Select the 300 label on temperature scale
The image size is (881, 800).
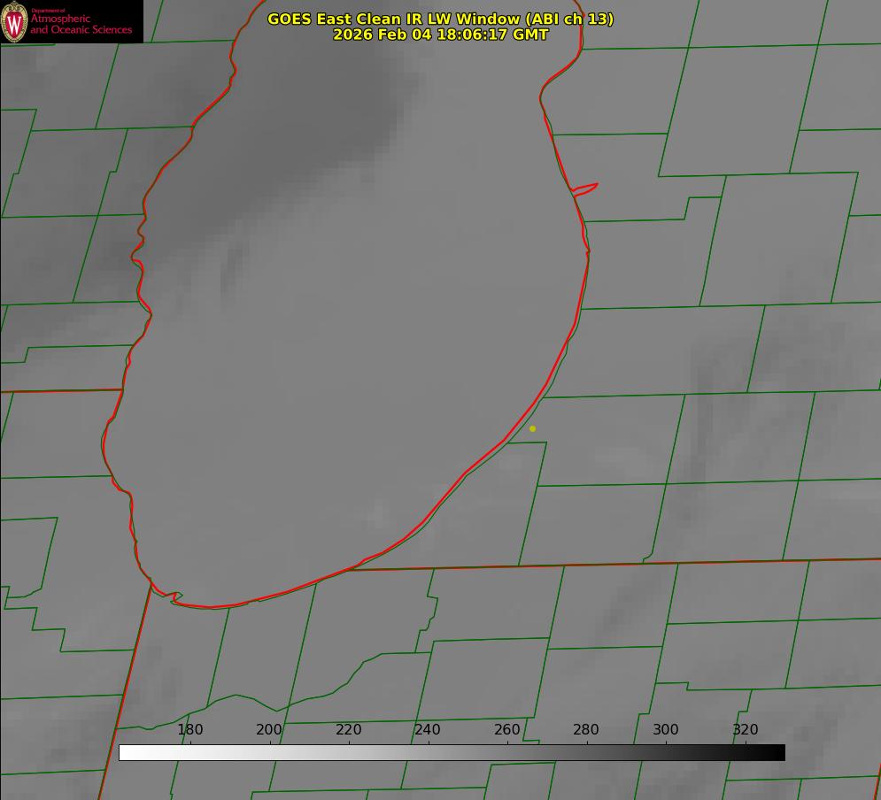pyautogui.click(x=666, y=730)
